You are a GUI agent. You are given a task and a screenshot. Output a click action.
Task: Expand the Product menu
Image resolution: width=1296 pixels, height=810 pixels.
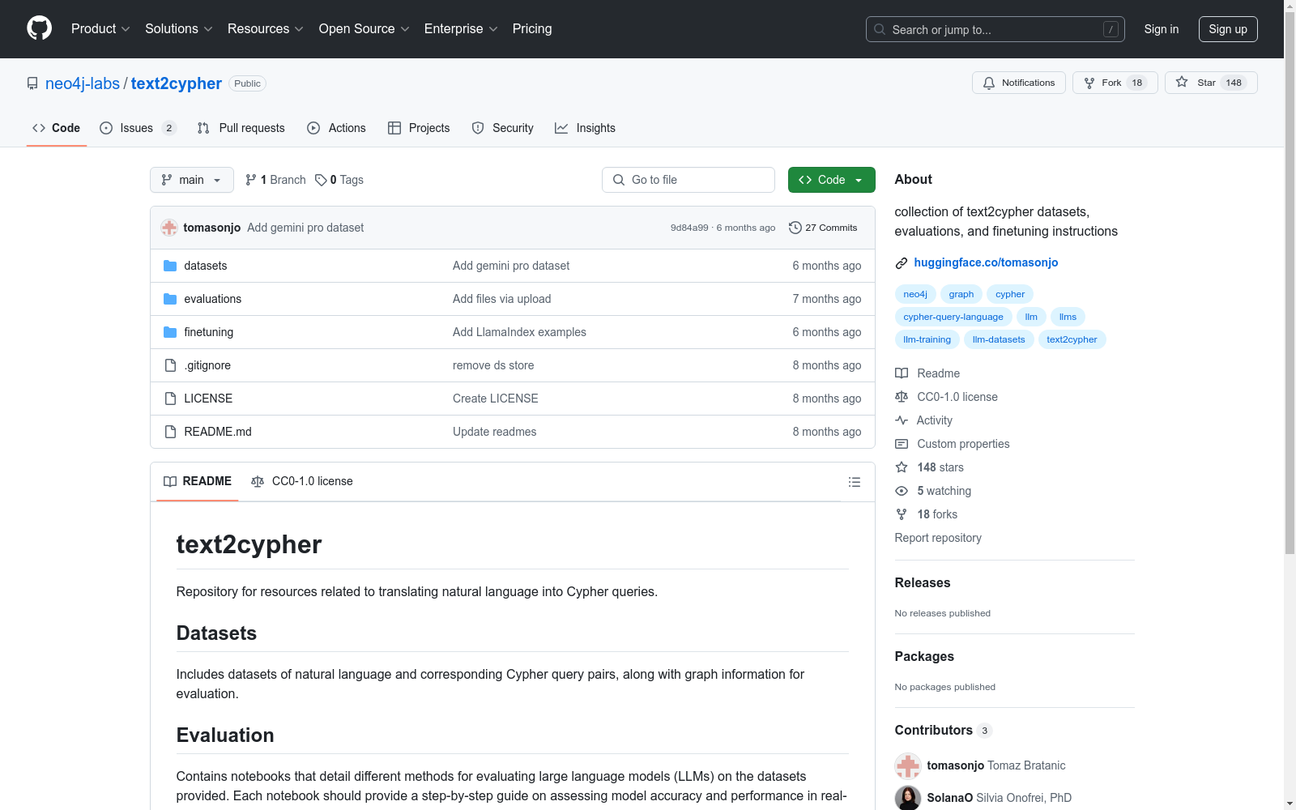[x=100, y=28]
